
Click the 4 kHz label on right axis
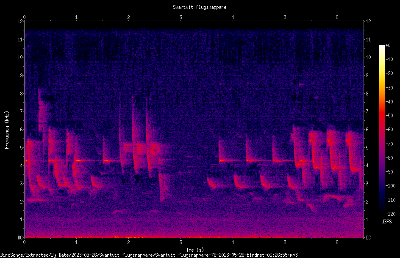click(x=367, y=166)
